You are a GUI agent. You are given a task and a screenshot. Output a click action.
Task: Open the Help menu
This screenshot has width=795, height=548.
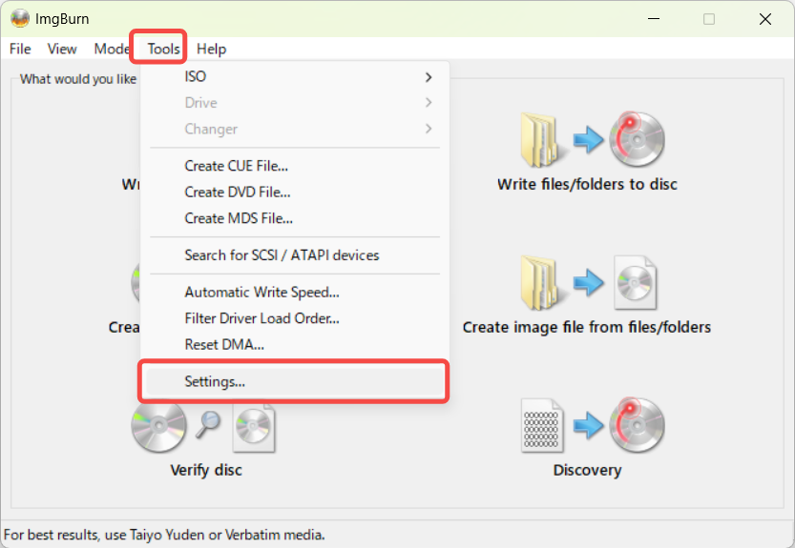click(x=212, y=50)
